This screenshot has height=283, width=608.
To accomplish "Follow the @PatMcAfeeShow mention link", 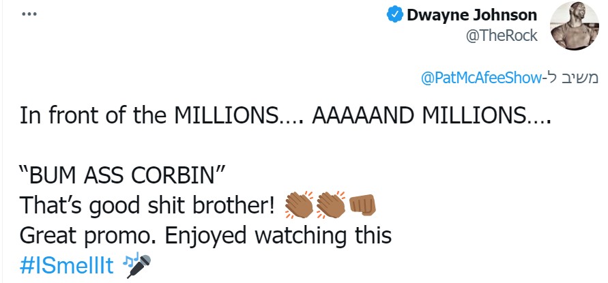I will point(481,78).
